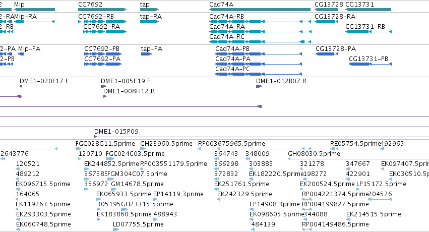Click the Cad74A-PC protein feature
Screen dimensions: 429x232
[259, 74]
